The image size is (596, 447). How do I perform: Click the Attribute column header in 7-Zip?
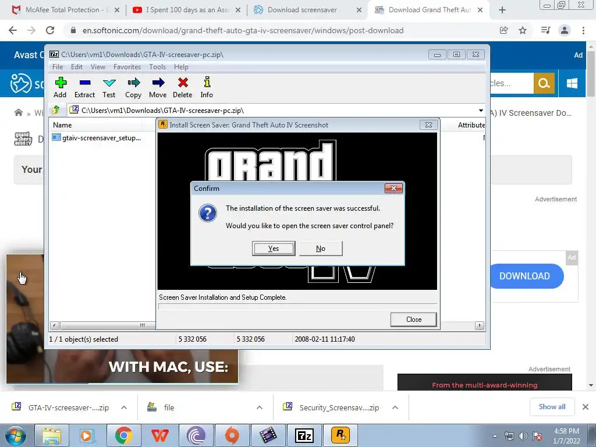coord(471,125)
